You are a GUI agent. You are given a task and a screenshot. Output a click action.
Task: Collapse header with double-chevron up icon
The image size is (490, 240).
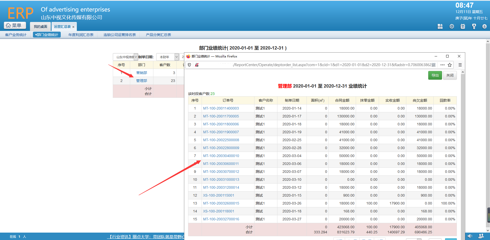coord(484,26)
